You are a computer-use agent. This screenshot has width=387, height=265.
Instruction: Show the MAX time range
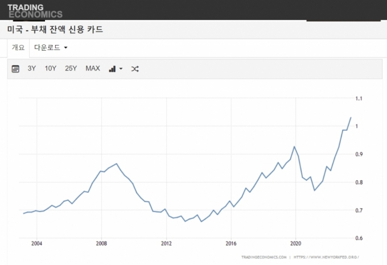tap(93, 69)
